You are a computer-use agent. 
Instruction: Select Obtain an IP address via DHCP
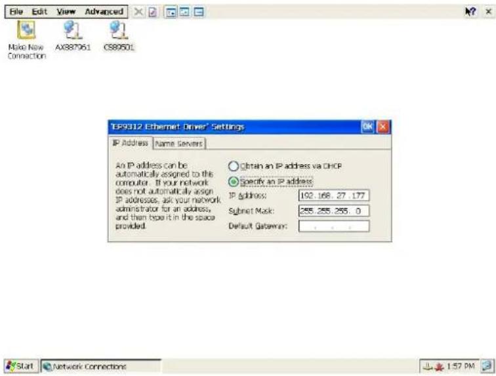(x=284, y=166)
